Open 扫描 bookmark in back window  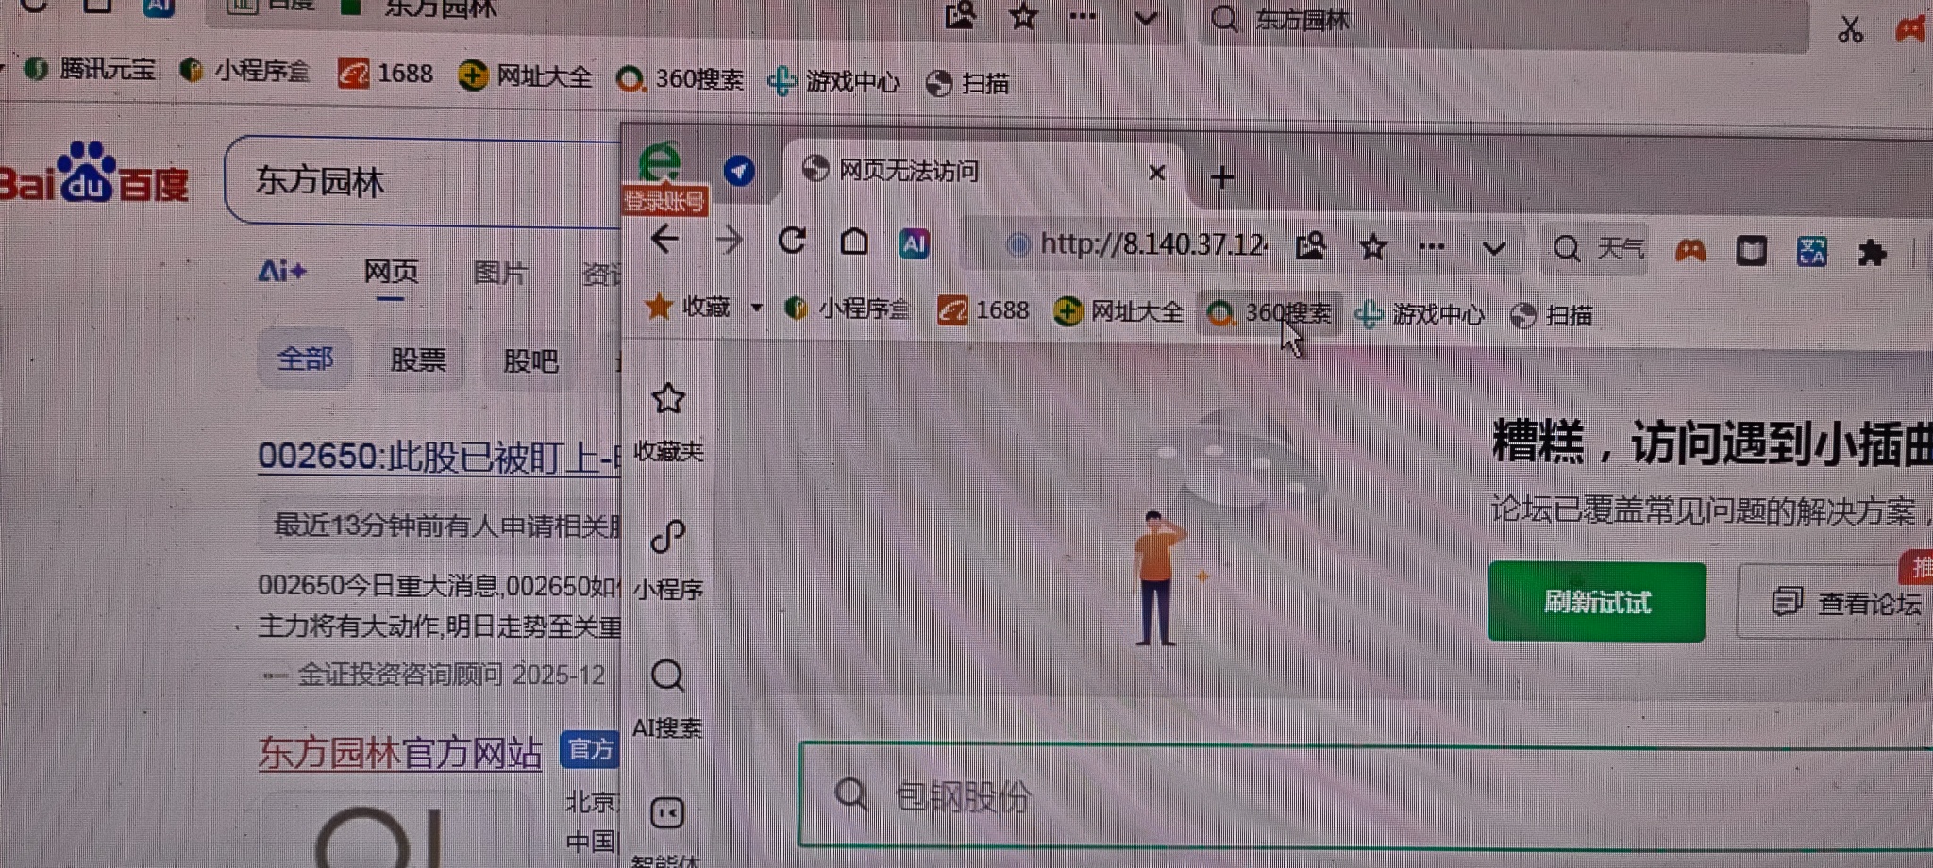pyautogui.click(x=967, y=83)
